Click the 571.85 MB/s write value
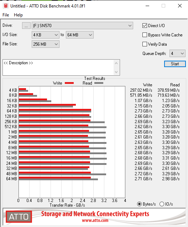The width and height of the screenshot is (188, 227). [x=141, y=95]
